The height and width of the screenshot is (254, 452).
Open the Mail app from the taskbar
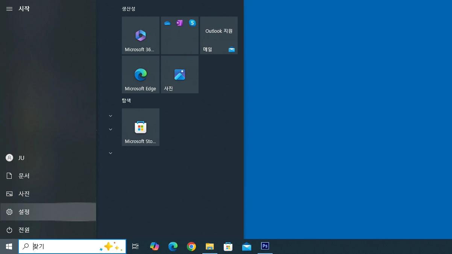point(247,246)
